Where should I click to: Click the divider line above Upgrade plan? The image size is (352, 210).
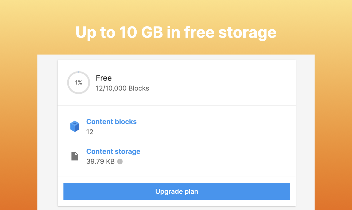[177, 177]
